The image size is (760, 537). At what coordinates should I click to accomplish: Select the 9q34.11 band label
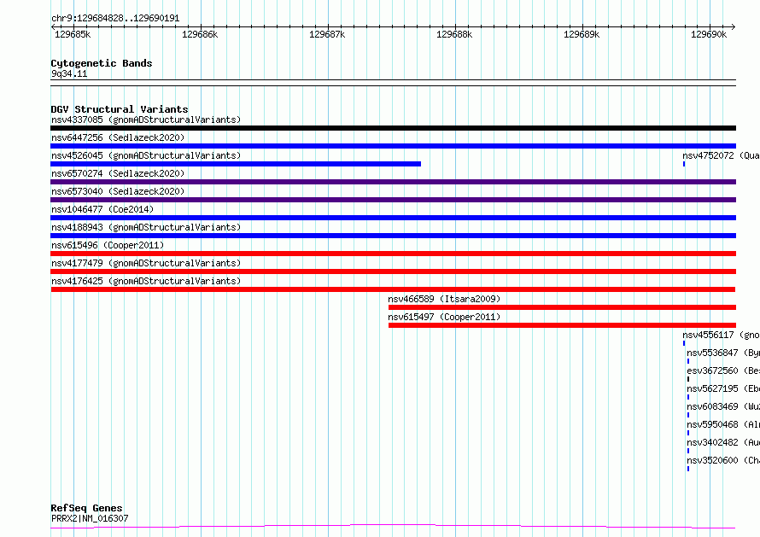tap(69, 73)
